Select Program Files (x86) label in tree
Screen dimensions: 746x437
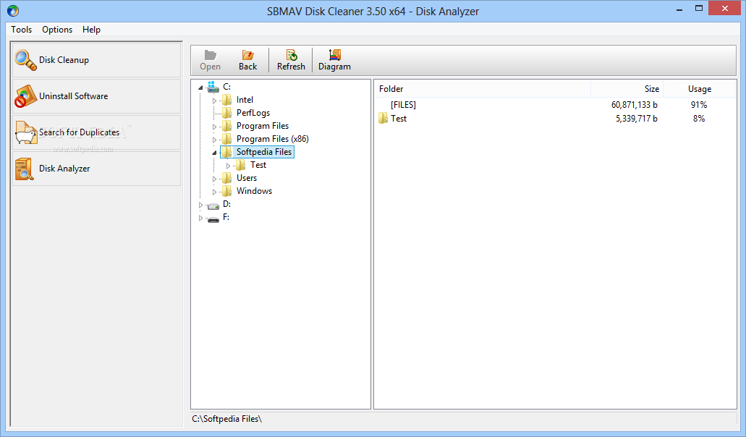(273, 139)
